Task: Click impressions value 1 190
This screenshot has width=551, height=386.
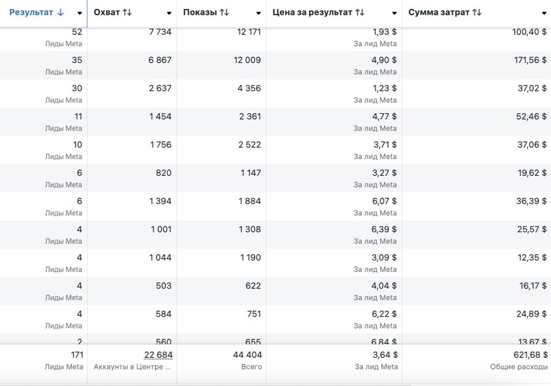Action: point(250,257)
